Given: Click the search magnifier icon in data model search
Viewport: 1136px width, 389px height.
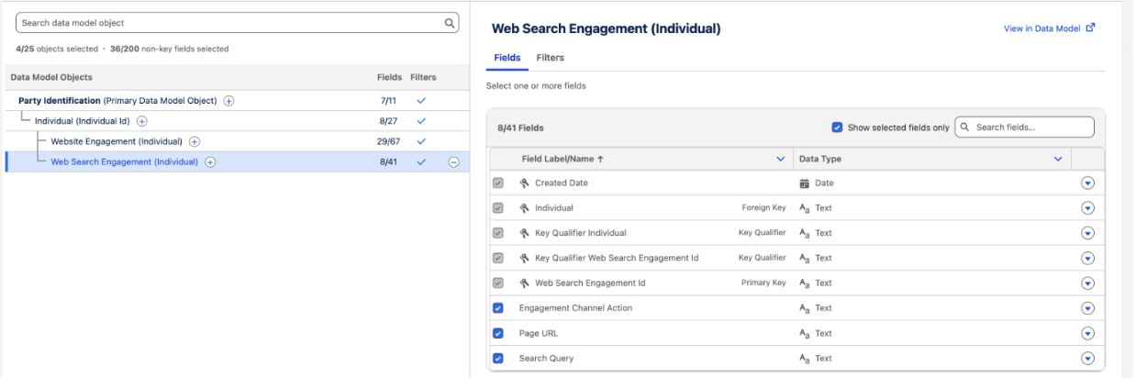Looking at the screenshot, I should click(450, 23).
